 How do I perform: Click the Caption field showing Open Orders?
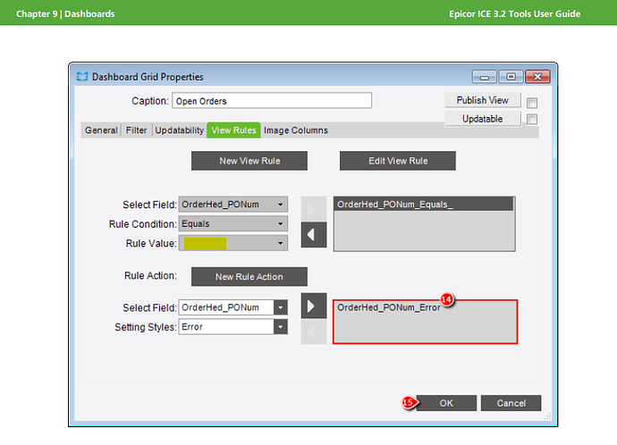click(x=272, y=101)
